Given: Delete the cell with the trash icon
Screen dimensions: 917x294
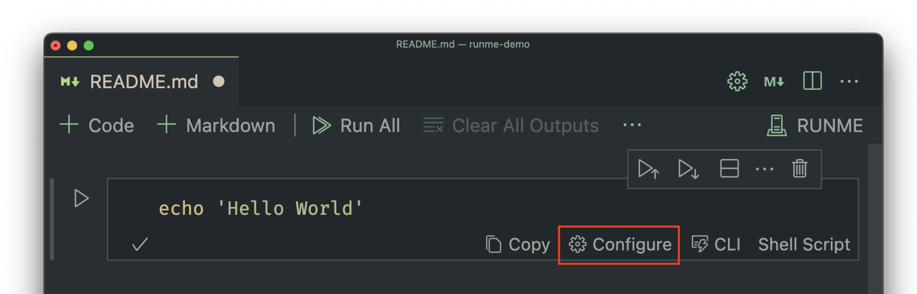Looking at the screenshot, I should 800,168.
